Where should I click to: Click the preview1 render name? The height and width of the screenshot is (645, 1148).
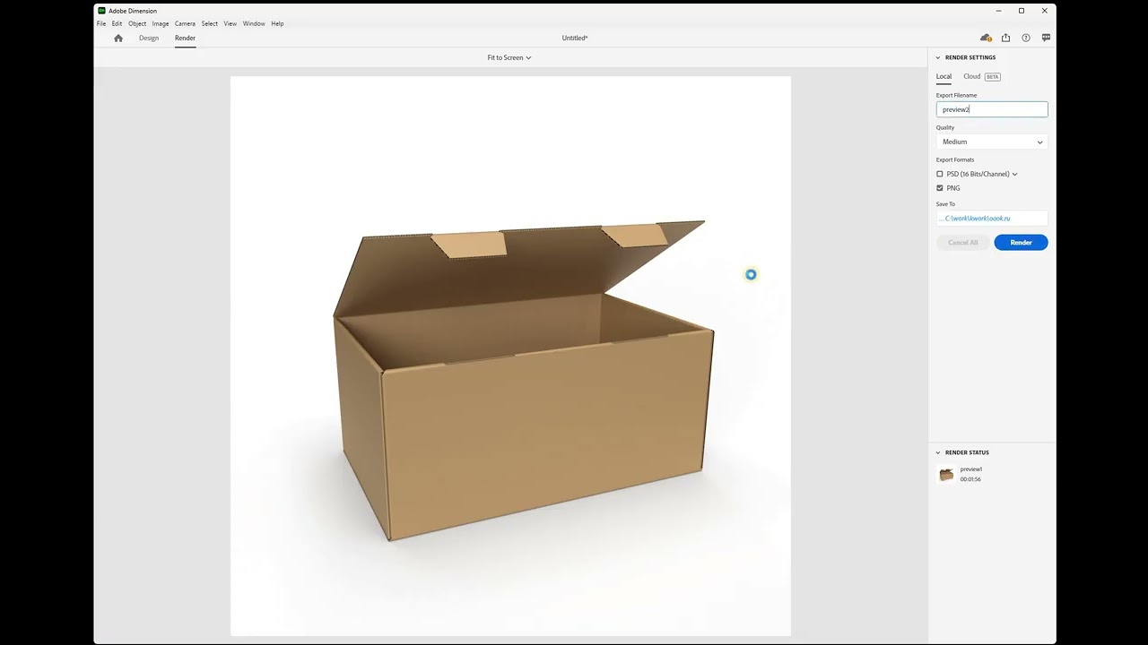pyautogui.click(x=971, y=469)
